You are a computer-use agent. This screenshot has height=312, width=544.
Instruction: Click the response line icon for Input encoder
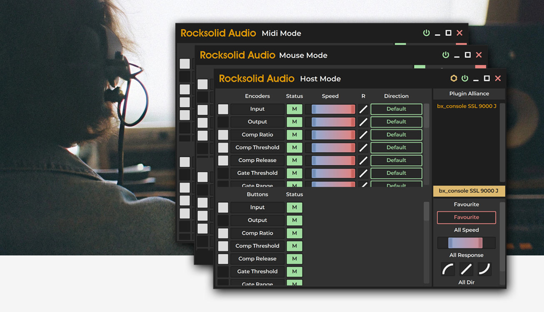coord(363,109)
